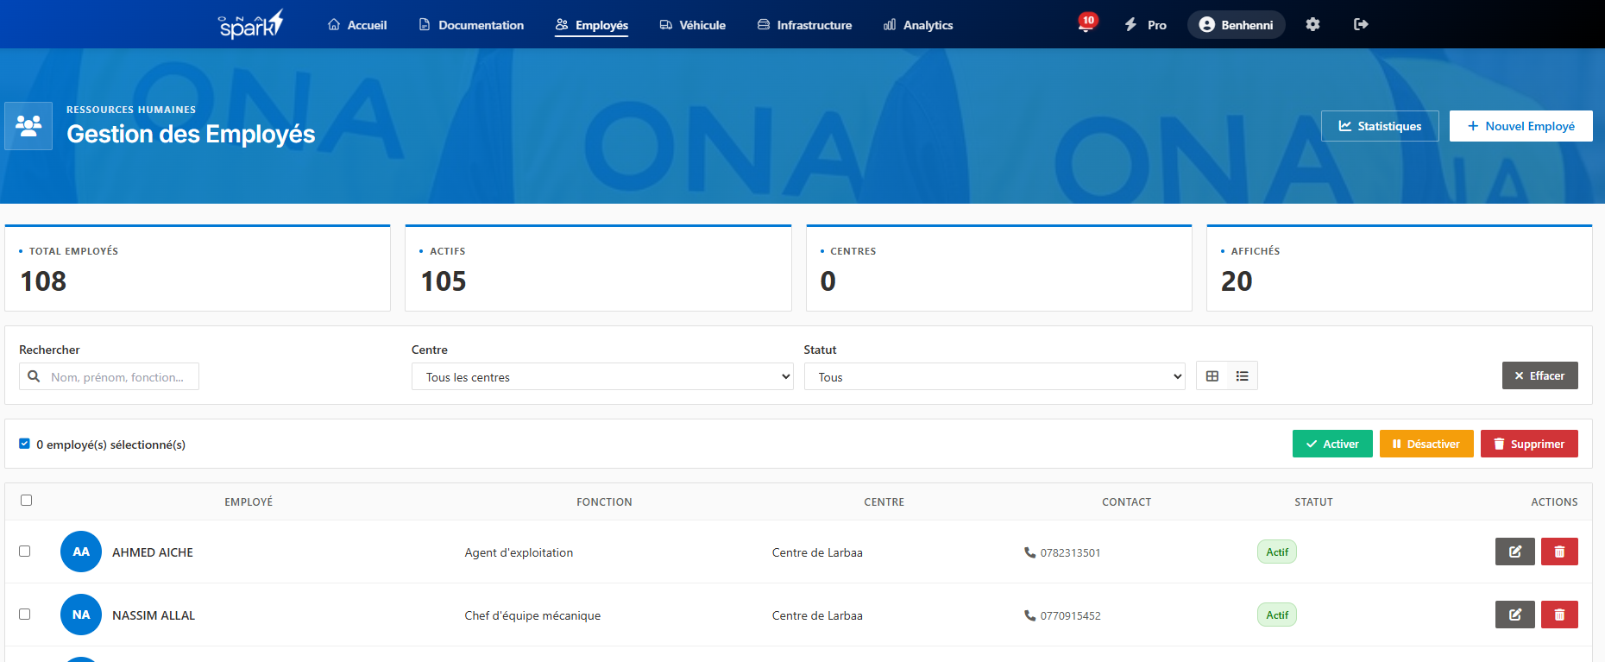Edit the AHMED AICHE employee record
Image resolution: width=1605 pixels, height=662 pixels.
(1514, 552)
